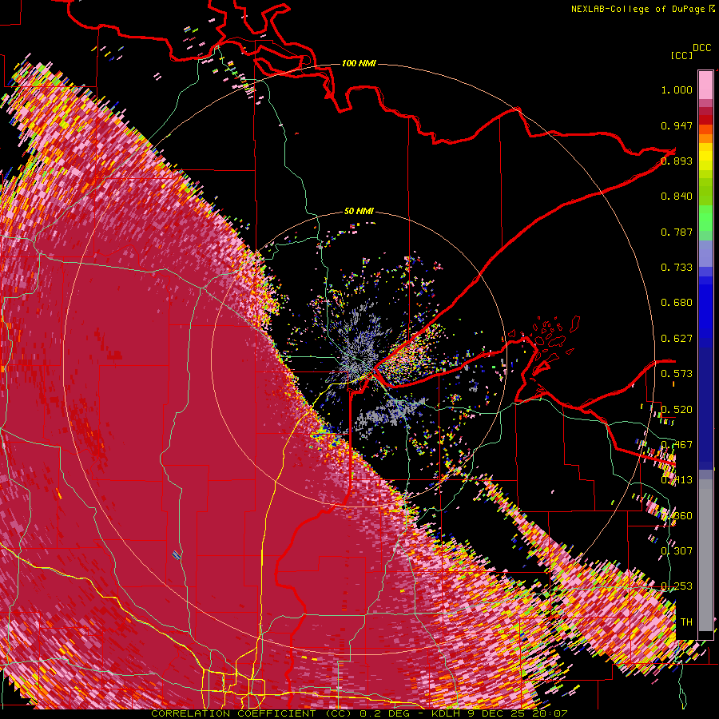The width and height of the screenshot is (719, 719).
Task: Click the 0.840 color scale value
Action: (x=677, y=197)
